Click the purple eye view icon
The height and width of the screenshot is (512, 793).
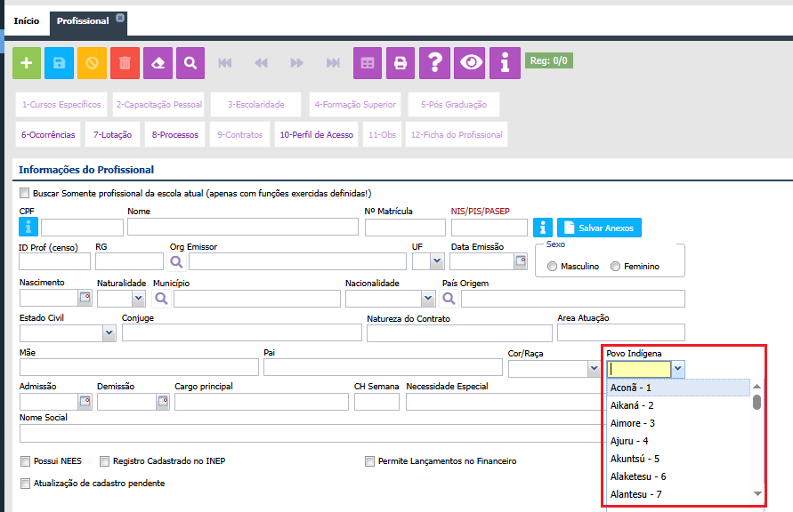(x=470, y=63)
